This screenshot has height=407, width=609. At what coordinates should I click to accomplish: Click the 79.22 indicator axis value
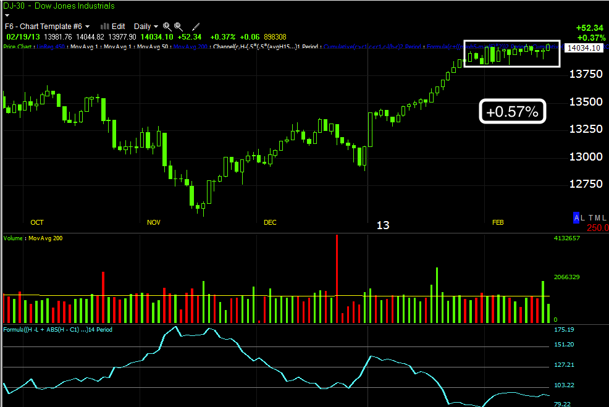(562, 404)
